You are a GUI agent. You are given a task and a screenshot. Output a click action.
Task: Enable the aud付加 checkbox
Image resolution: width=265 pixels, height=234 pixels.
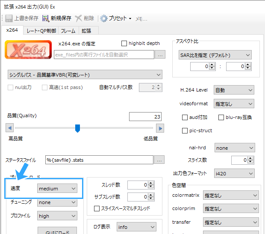click(185, 117)
